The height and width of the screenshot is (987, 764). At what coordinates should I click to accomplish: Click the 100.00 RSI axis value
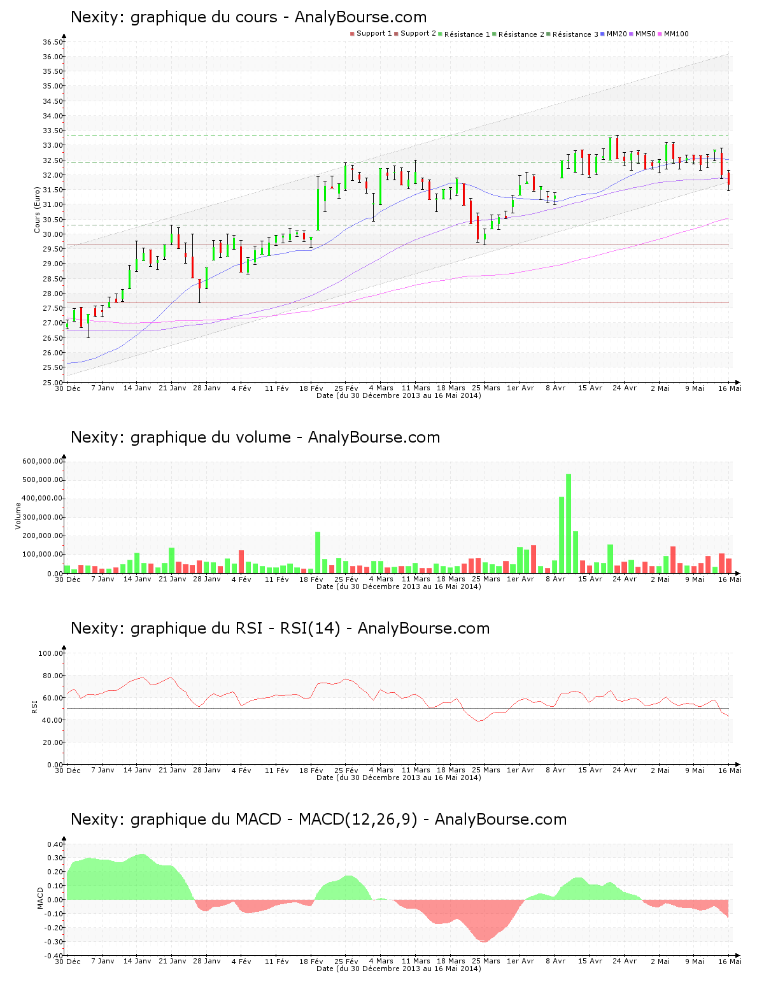[x=50, y=653]
